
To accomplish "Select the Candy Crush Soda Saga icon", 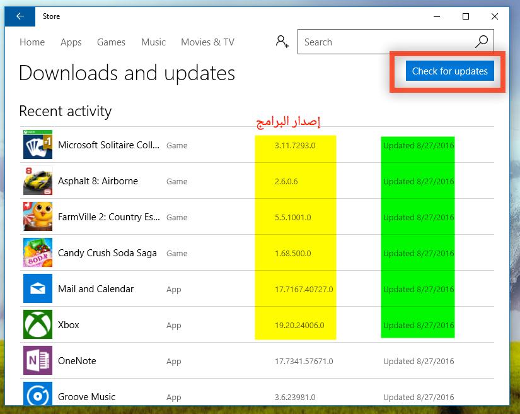I will click(38, 253).
